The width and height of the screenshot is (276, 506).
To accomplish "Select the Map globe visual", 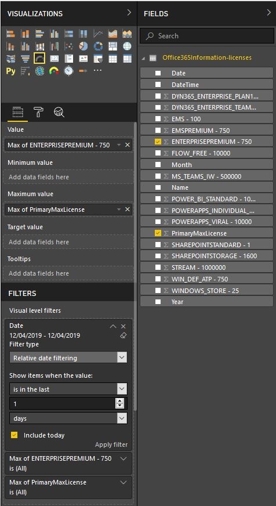I will 127,46.
